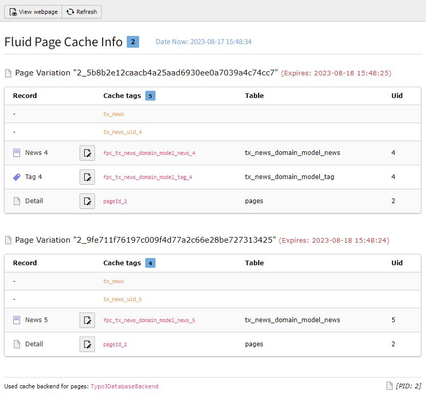Edit the News 4 record
The height and width of the screenshot is (395, 426).
pos(87,153)
